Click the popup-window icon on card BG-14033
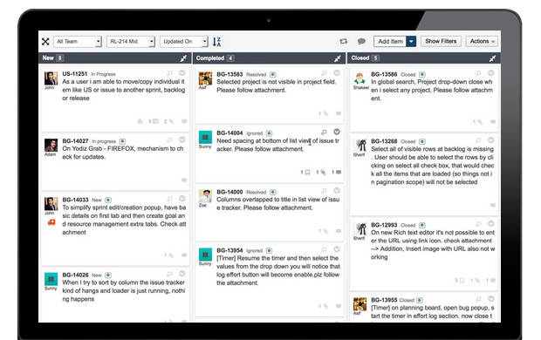 pos(169,199)
